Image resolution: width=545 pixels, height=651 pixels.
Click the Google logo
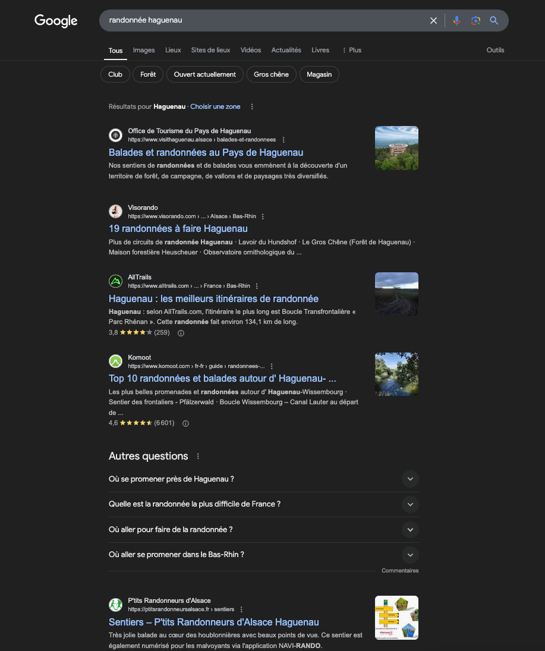point(56,20)
